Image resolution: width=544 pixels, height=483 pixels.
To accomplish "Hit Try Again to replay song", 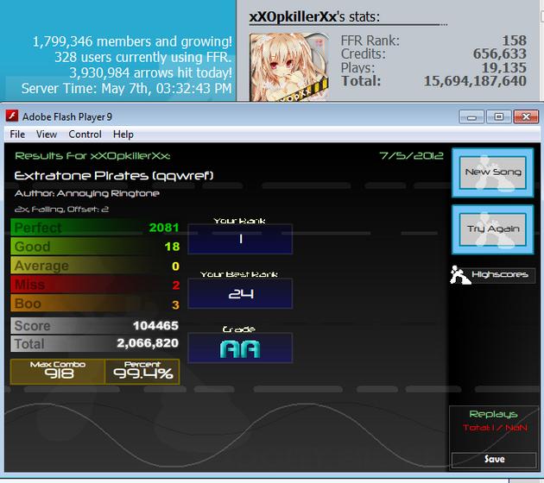I will (x=493, y=229).
